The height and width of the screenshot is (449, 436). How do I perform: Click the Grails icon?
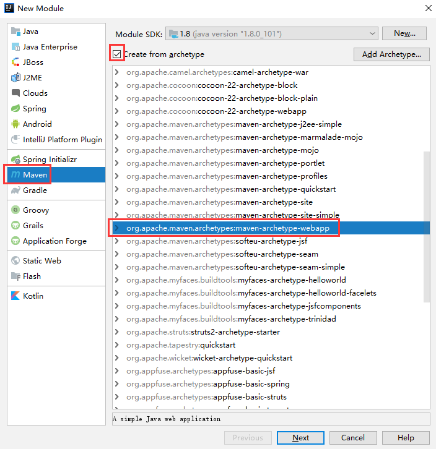[15, 225]
